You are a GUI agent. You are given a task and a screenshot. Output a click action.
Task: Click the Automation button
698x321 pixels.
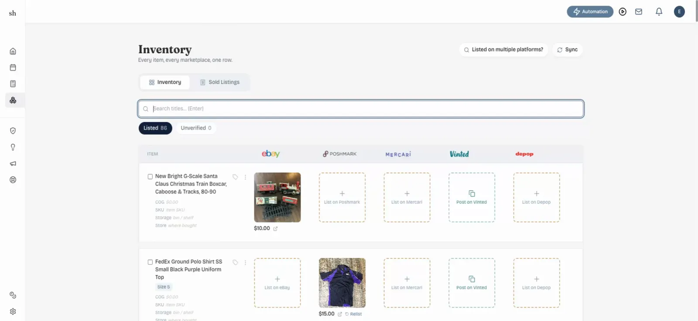pos(590,12)
